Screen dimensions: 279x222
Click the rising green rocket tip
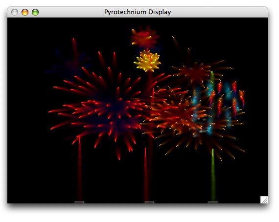point(212,153)
